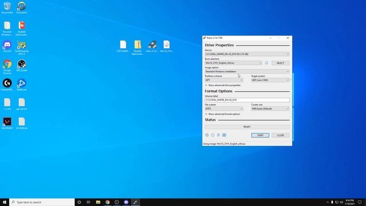Click the taskbar search box
This screenshot has width=366, height=206.
(x=42, y=202)
